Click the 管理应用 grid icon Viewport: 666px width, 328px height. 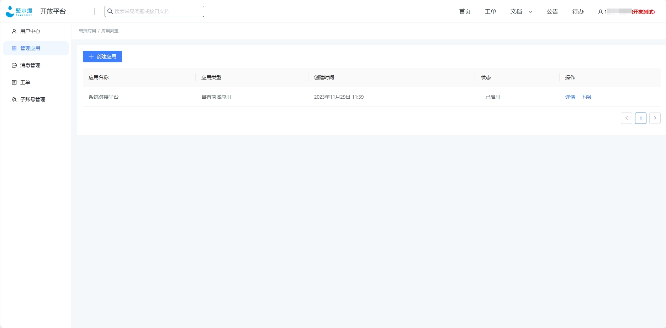pos(14,48)
